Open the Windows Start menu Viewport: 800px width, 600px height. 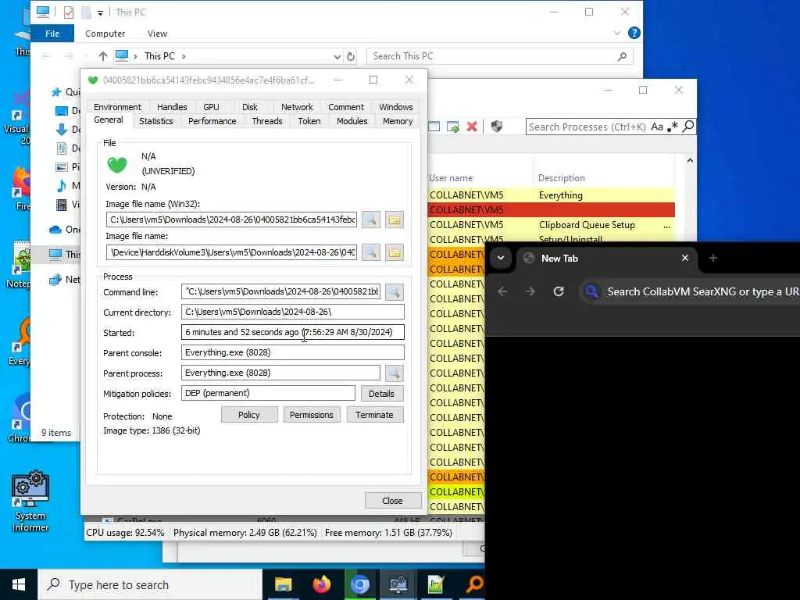(x=19, y=584)
